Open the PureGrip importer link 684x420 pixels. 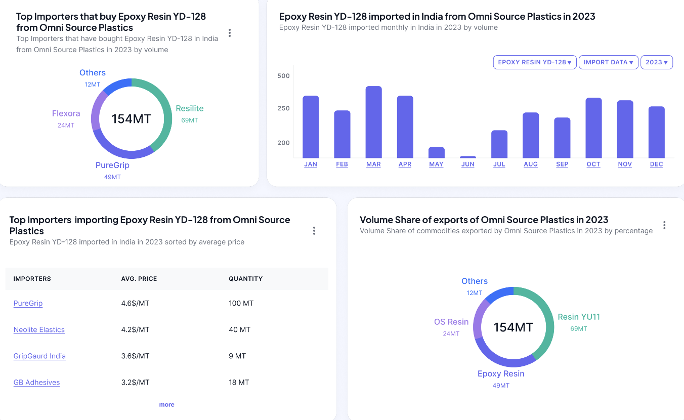pos(28,303)
